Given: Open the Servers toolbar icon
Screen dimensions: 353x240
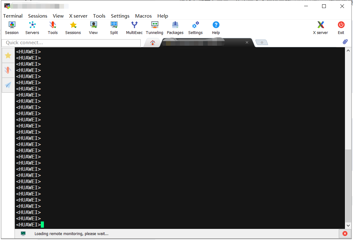Looking at the screenshot, I should pos(32,28).
